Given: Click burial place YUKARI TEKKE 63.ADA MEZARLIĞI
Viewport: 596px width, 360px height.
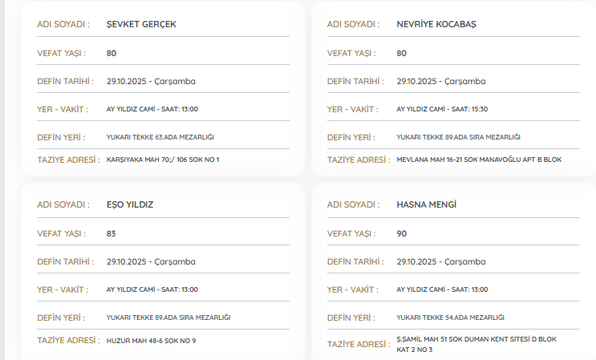Looking at the screenshot, I should (160, 137).
